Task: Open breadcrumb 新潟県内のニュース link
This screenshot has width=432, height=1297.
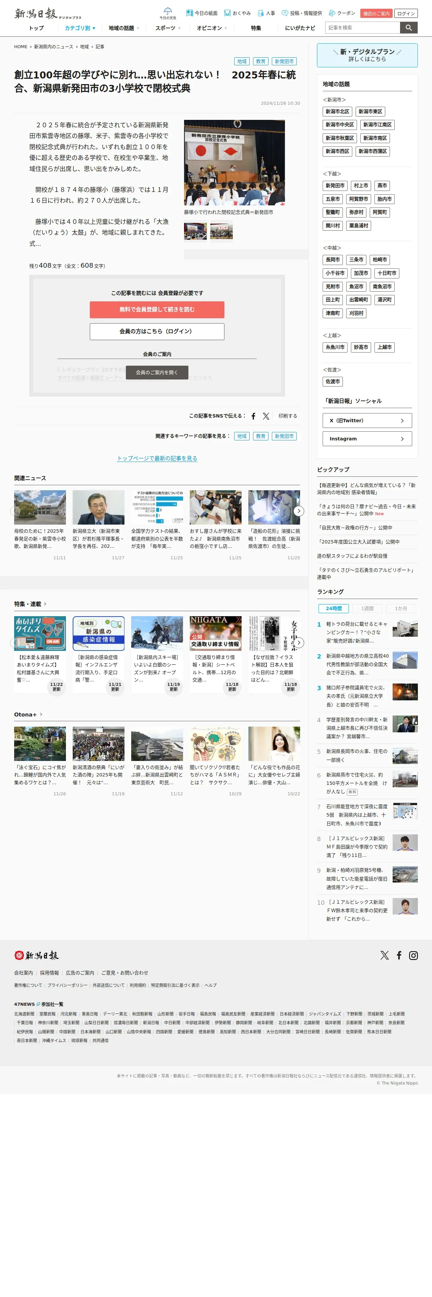Action: tap(53, 47)
